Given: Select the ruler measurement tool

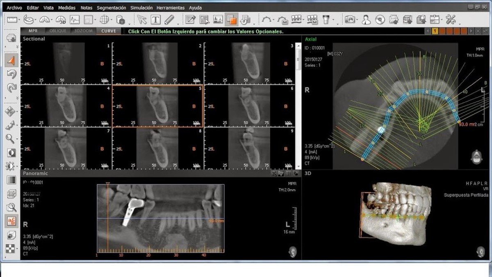Looking at the screenshot, I should tap(11, 19).
